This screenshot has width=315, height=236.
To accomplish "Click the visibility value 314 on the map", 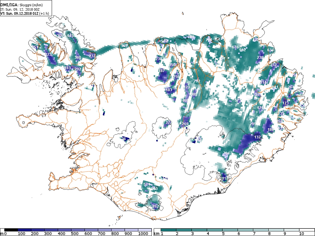I will [263, 82].
